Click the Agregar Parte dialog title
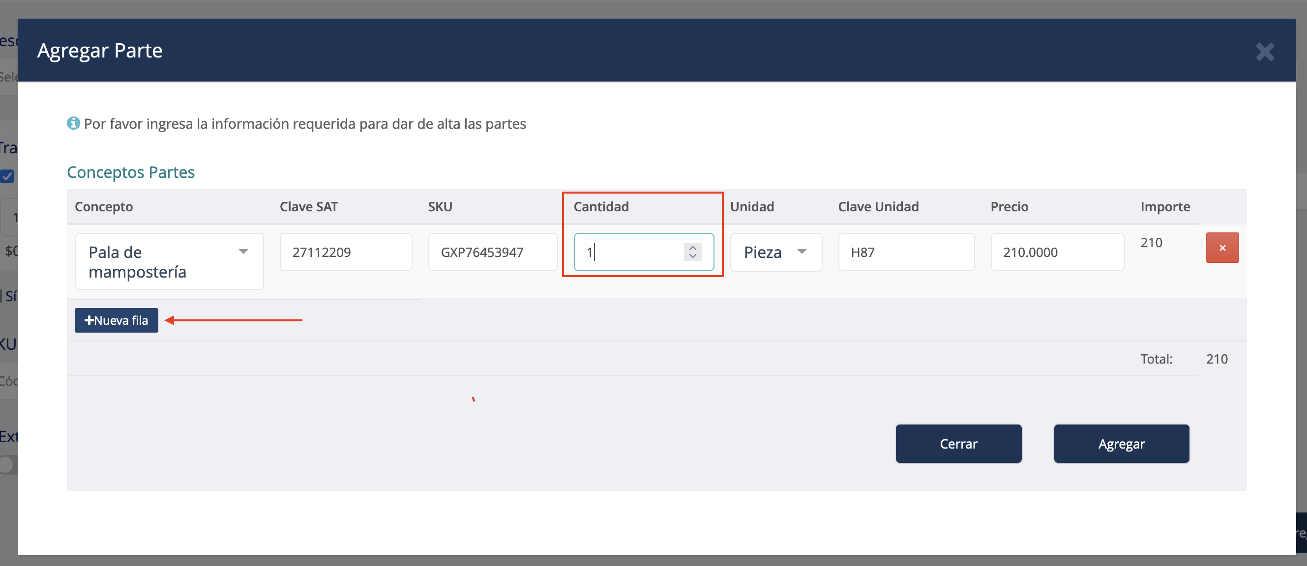 click(x=100, y=51)
